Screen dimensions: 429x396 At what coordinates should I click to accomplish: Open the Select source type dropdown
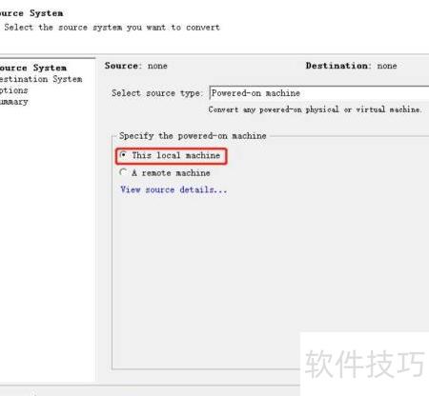tap(319, 93)
